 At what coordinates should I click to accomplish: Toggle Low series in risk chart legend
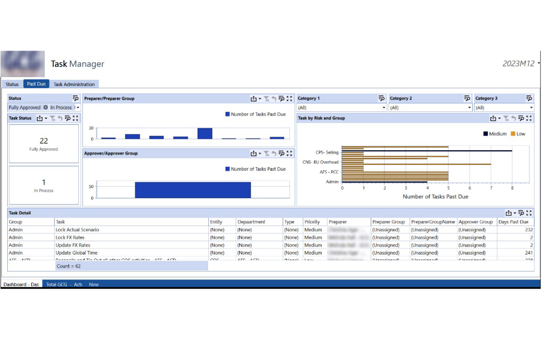pyautogui.click(x=518, y=134)
